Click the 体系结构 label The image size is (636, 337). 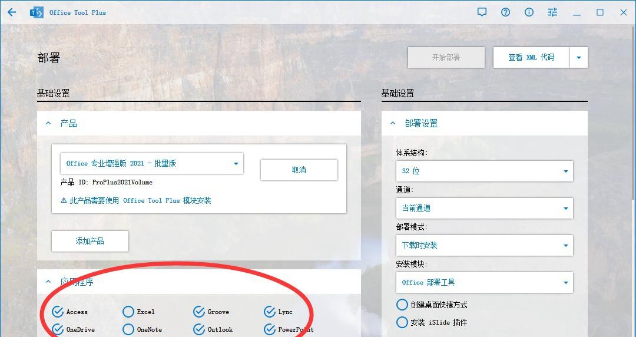click(x=412, y=153)
